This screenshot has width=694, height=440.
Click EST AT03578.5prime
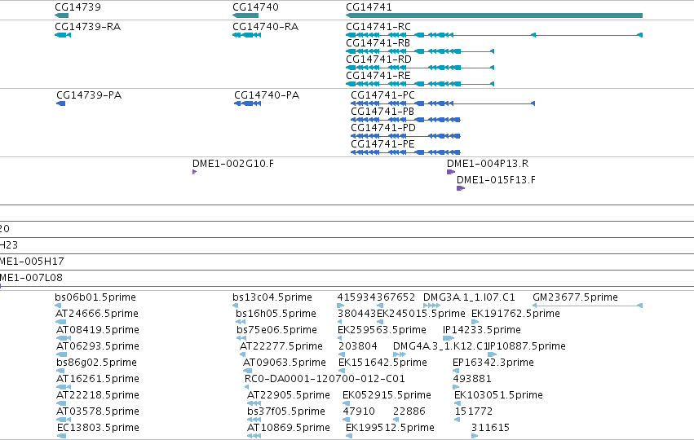(x=98, y=411)
